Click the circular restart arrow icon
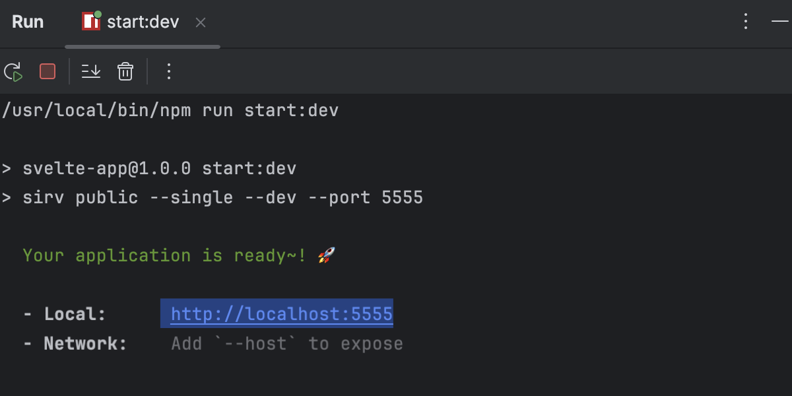Screen dimensions: 792x396 click(13, 71)
